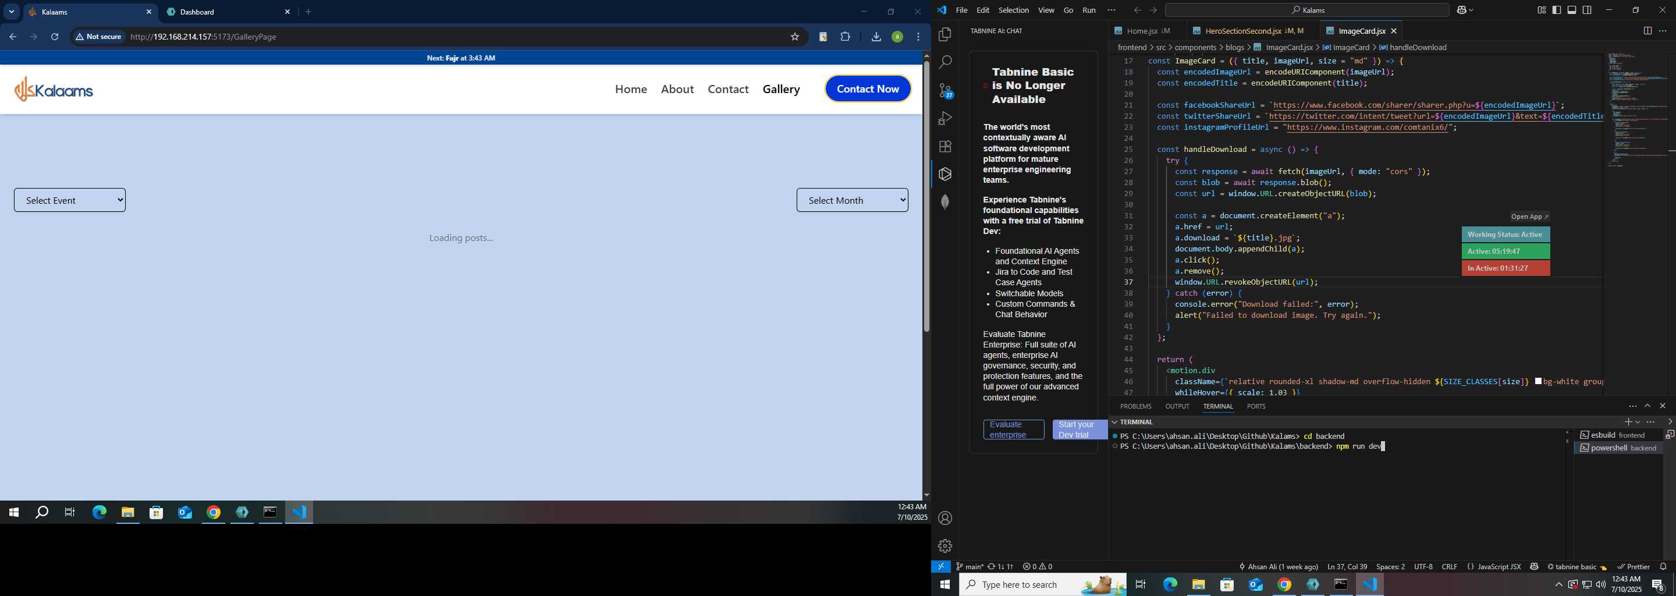Open the browser Extensions puzzle icon
Viewport: 1676px width, 596px height.
[845, 37]
